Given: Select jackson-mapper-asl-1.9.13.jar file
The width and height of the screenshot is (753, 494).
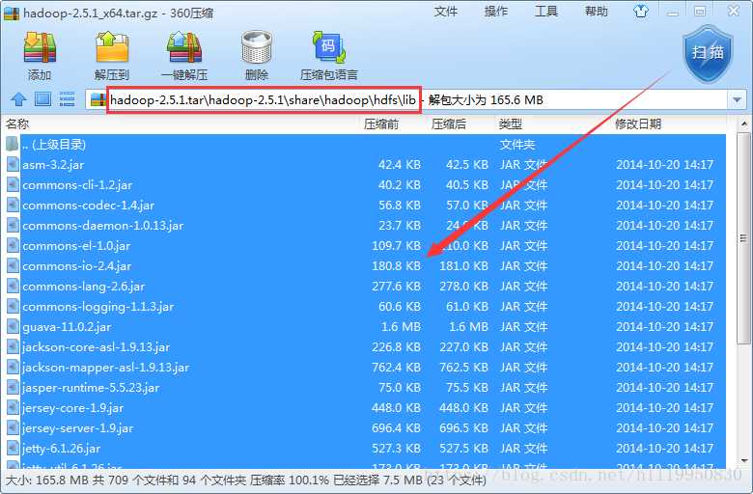Looking at the screenshot, I should [366, 368].
